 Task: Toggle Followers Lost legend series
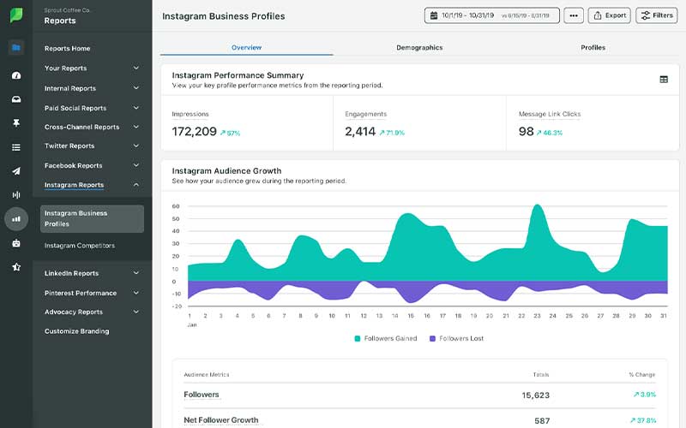pyautogui.click(x=456, y=338)
